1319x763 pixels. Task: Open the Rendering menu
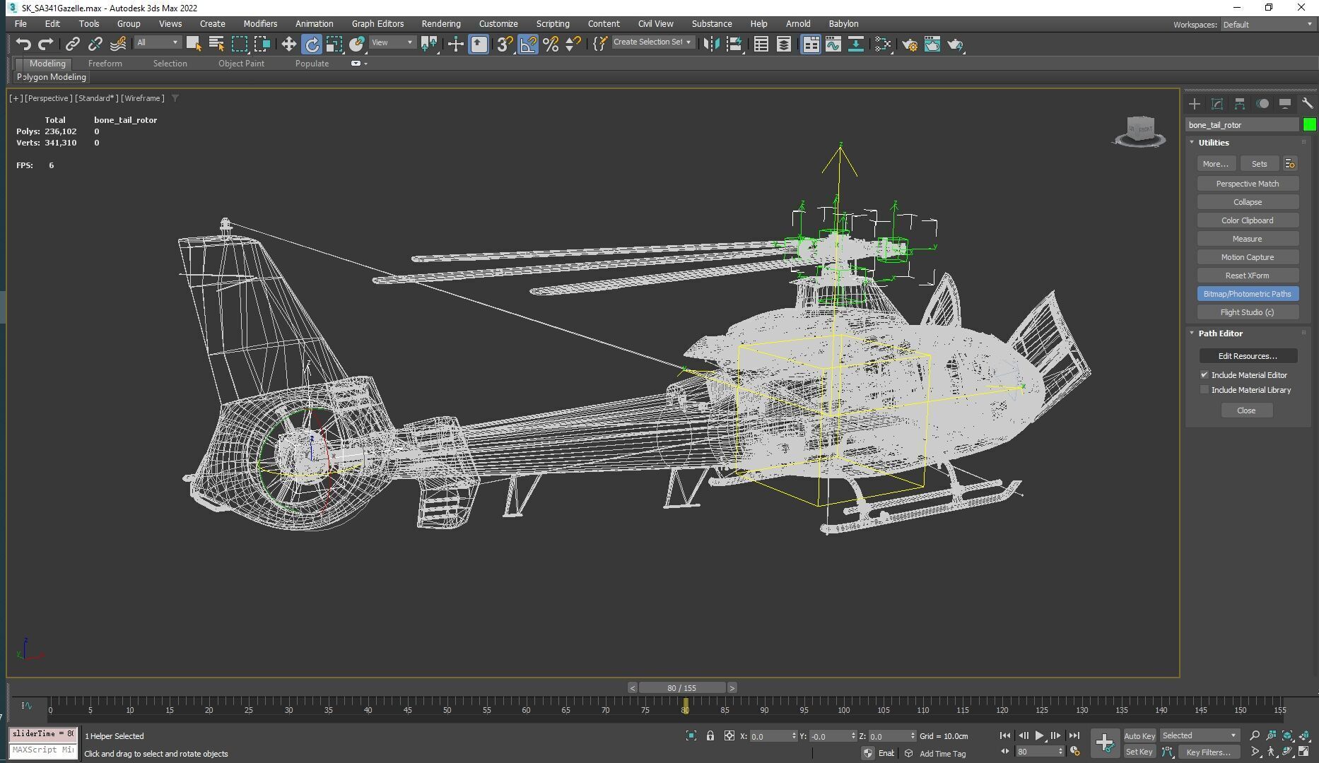[441, 24]
